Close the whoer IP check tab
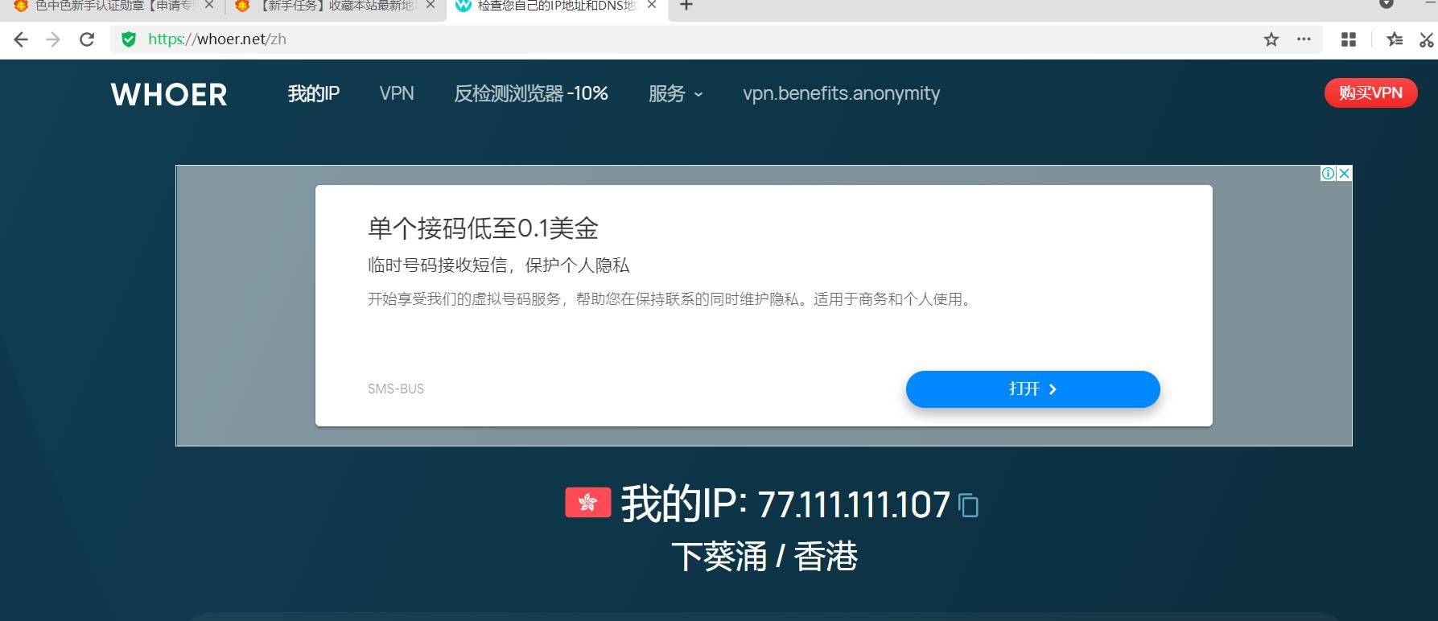 [x=652, y=5]
